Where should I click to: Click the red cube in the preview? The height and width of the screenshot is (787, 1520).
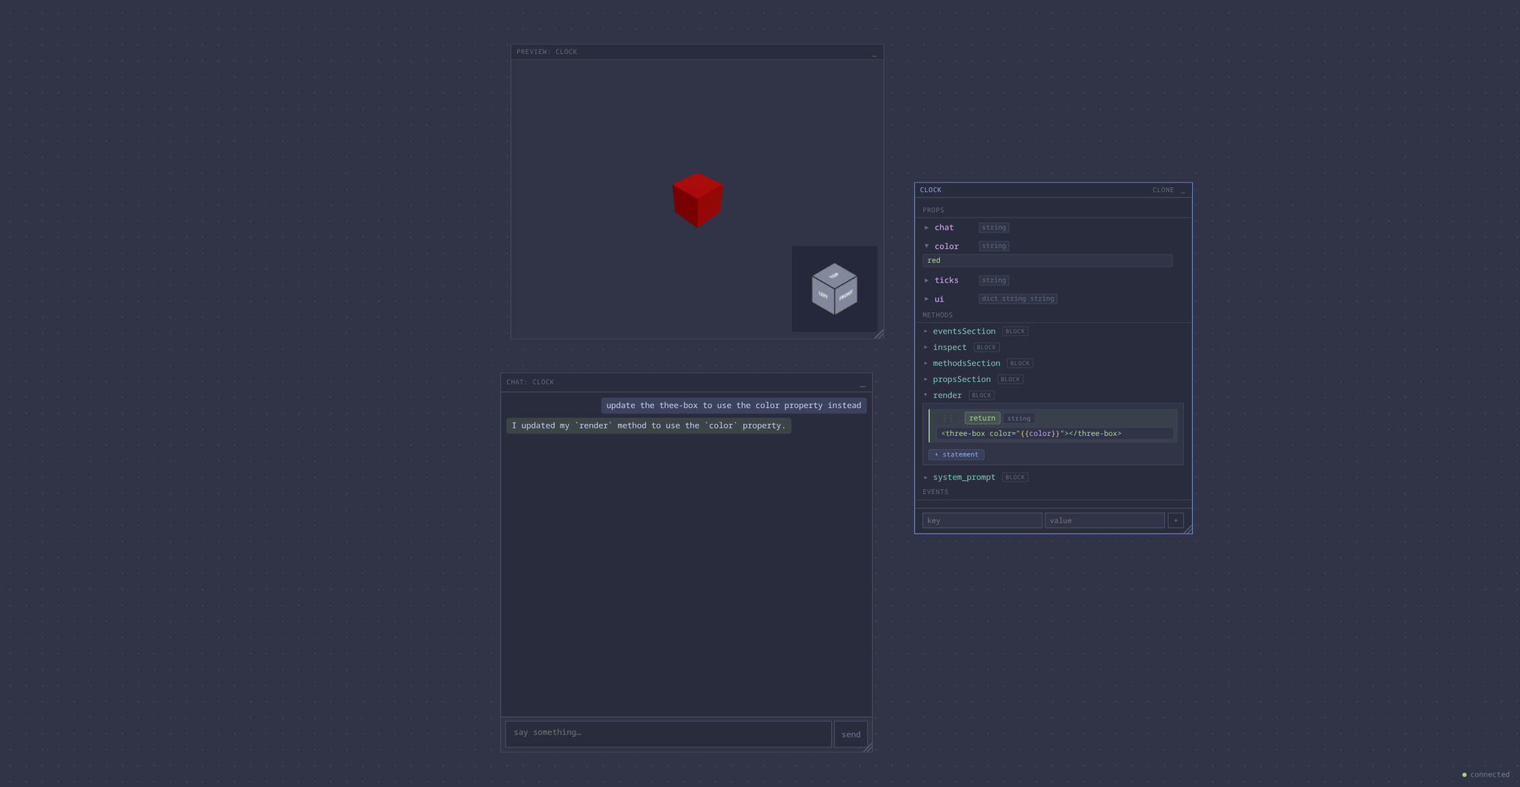point(697,201)
